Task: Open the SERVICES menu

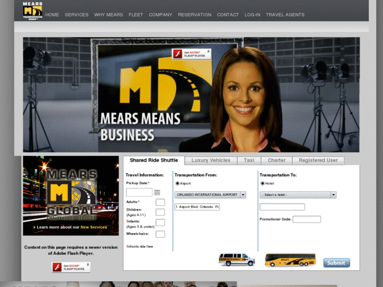Action: coord(77,15)
